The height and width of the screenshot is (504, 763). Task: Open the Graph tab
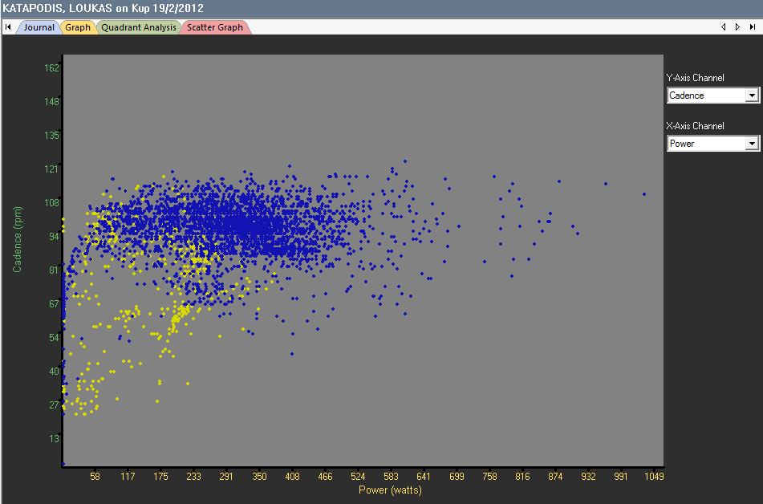tap(78, 27)
